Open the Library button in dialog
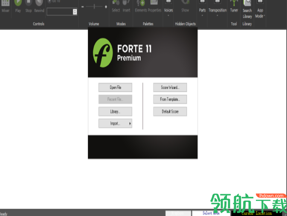The width and height of the screenshot is (287, 216). (x=115, y=111)
